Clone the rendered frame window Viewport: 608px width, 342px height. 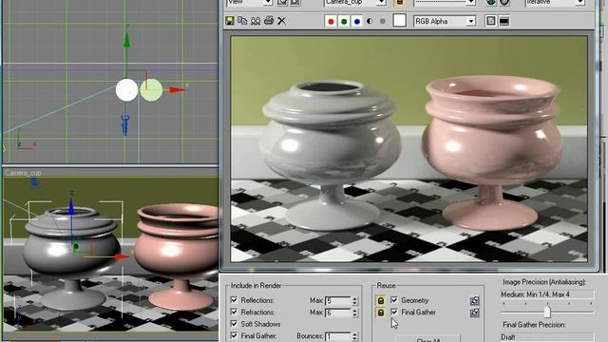pyautogui.click(x=256, y=21)
